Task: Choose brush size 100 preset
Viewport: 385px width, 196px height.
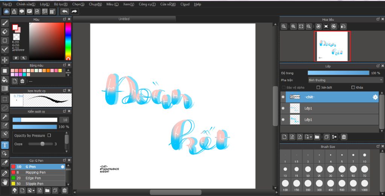Action: (285, 185)
